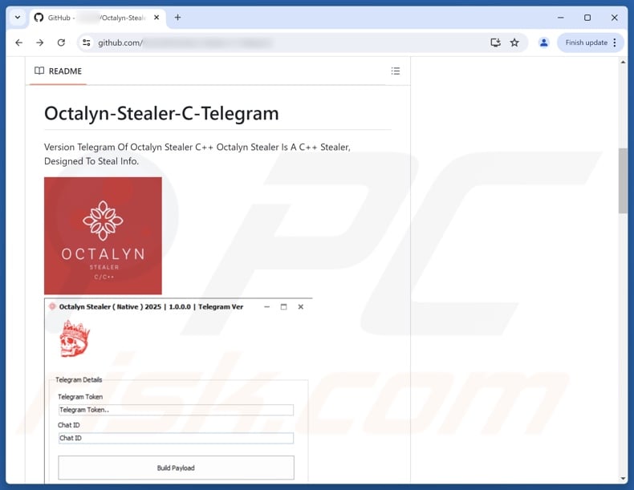Open Chrome three-dot menu
This screenshot has width=634, height=490.
point(615,43)
